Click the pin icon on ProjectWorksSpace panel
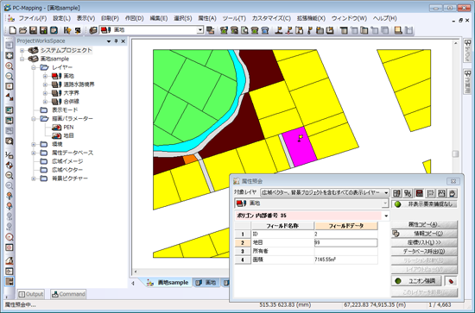 [x=116, y=41]
